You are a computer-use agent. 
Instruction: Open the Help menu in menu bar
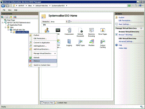16,10
